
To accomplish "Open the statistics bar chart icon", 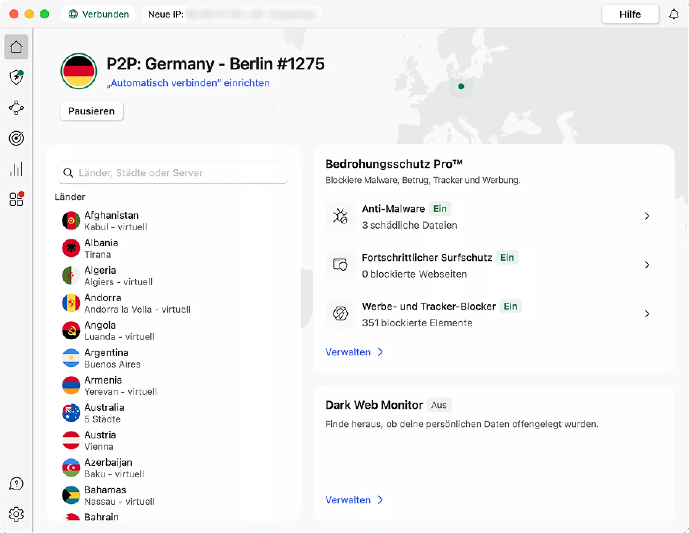I will (x=16, y=169).
